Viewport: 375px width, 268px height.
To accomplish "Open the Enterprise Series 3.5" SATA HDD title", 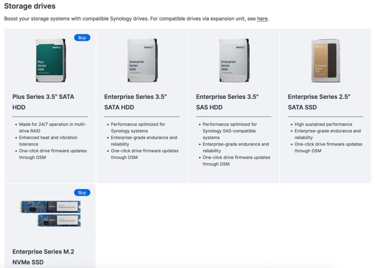I will coord(135,102).
